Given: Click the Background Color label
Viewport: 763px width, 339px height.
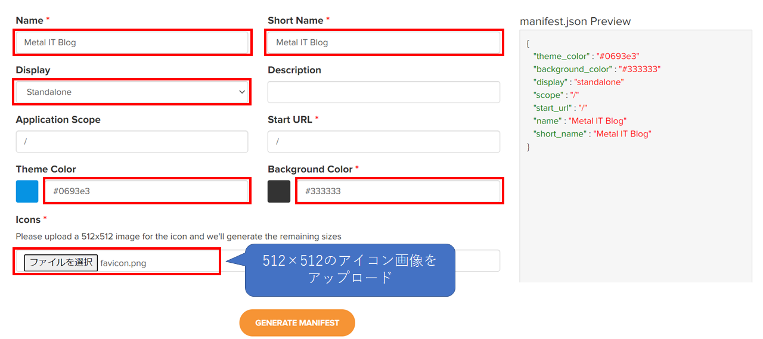Looking at the screenshot, I should pyautogui.click(x=309, y=169).
